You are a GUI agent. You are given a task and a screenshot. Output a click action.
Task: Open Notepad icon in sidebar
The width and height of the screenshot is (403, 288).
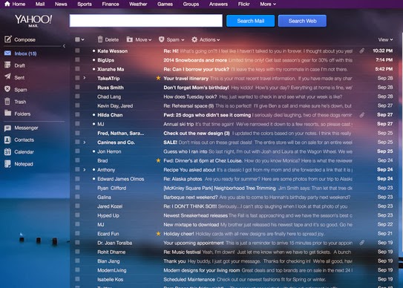7,164
